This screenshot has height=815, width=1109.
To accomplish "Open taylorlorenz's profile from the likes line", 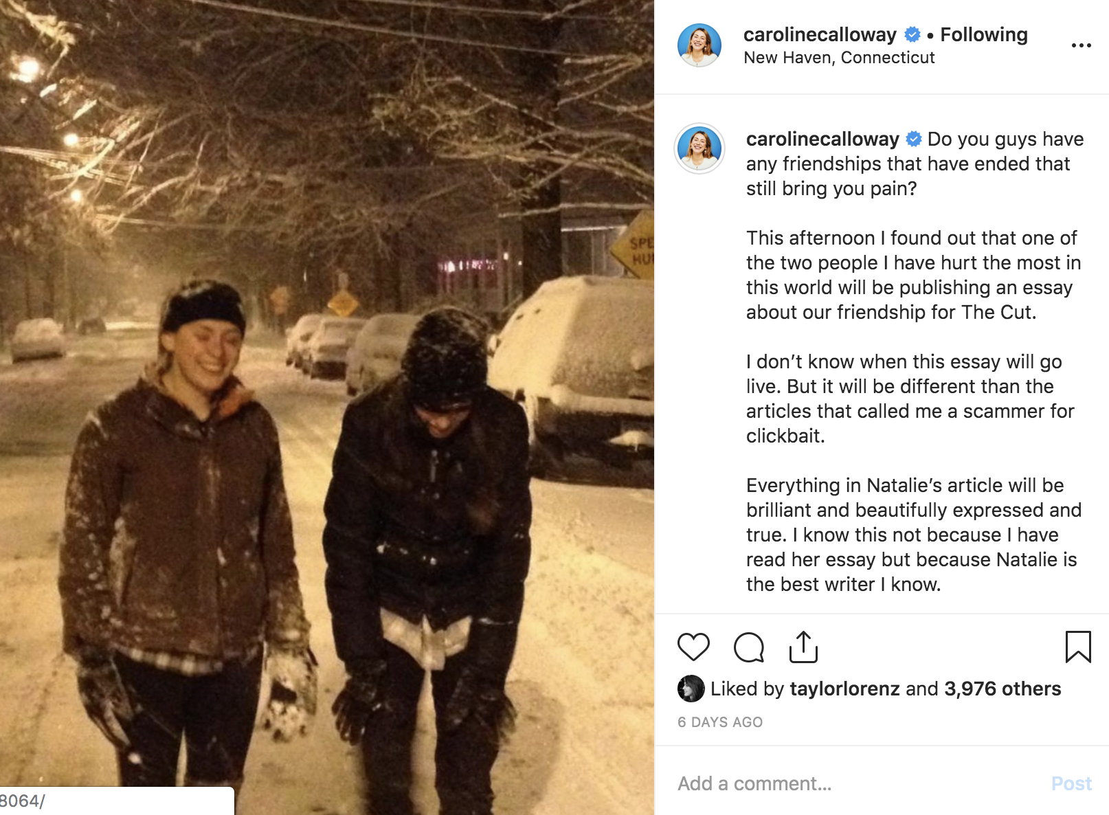I will (844, 689).
